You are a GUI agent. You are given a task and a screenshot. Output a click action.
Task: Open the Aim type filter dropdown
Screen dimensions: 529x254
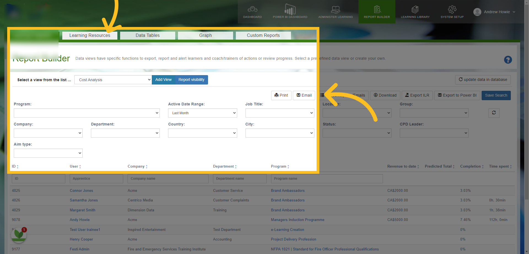[x=48, y=153]
